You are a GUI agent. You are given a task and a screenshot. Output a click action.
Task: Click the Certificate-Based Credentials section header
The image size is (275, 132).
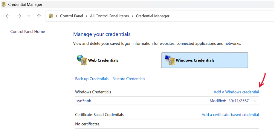tap(99, 115)
